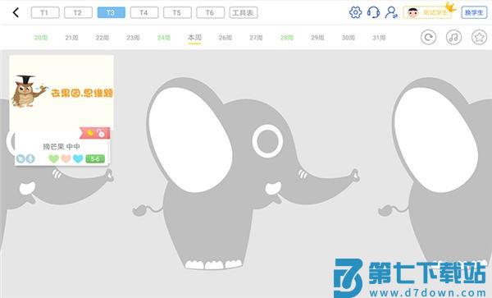Click the 换学生 button
This screenshot has width=492, height=298.
click(x=474, y=12)
